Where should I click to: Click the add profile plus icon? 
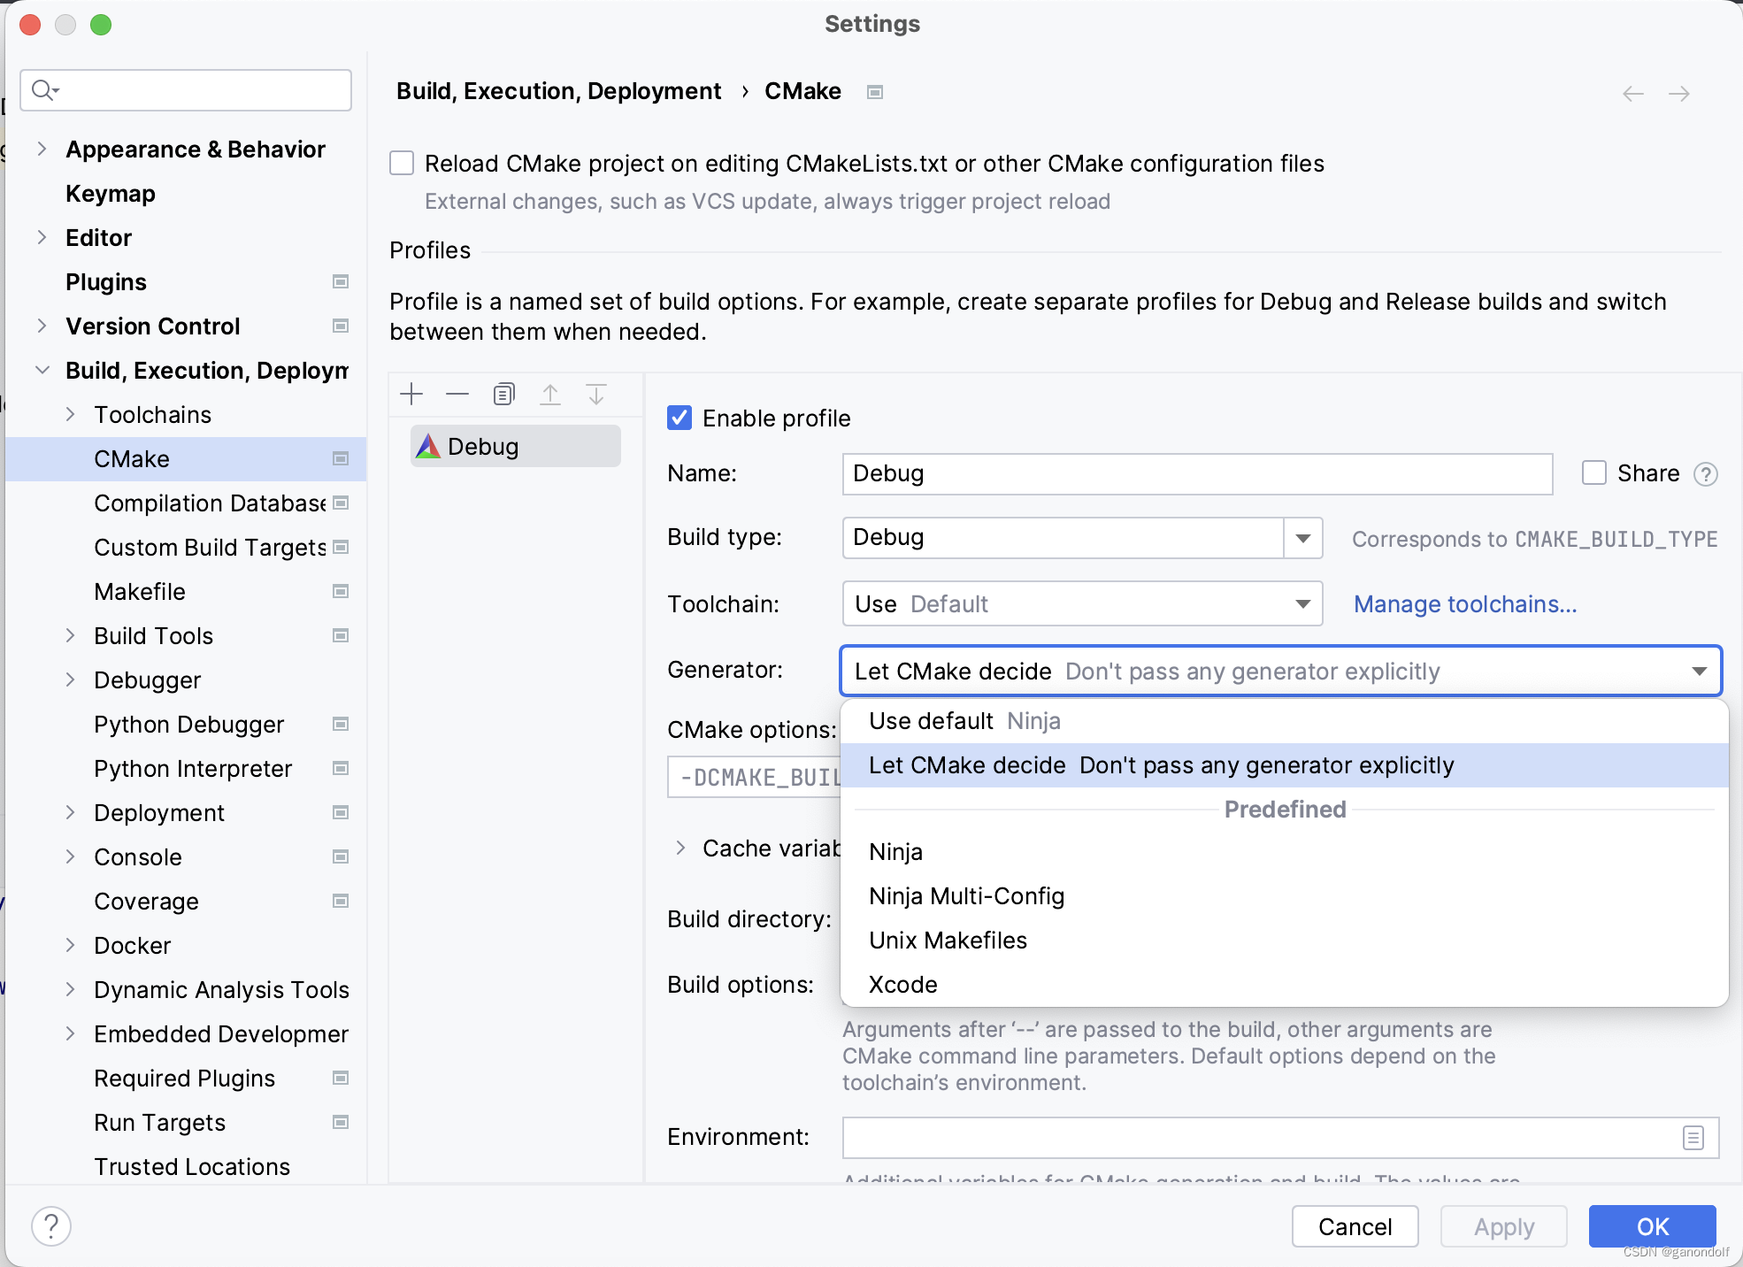coord(411,395)
